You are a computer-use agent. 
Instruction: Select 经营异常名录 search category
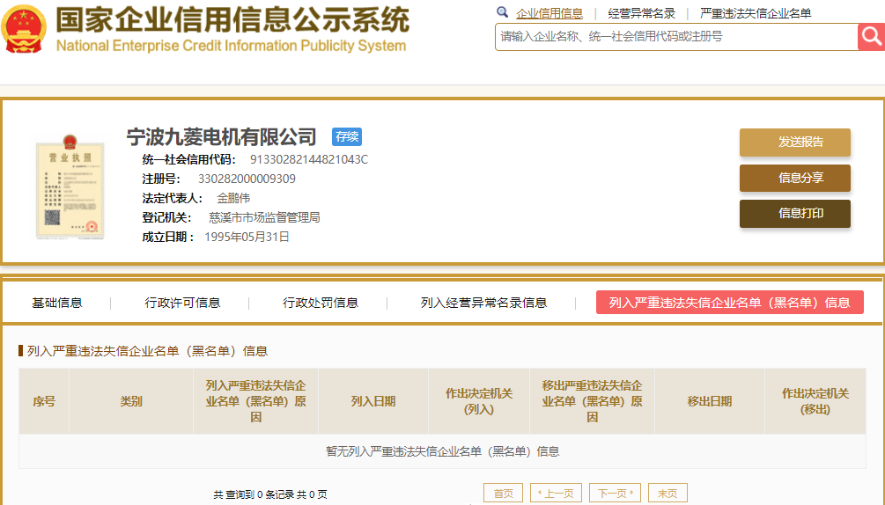click(x=642, y=13)
